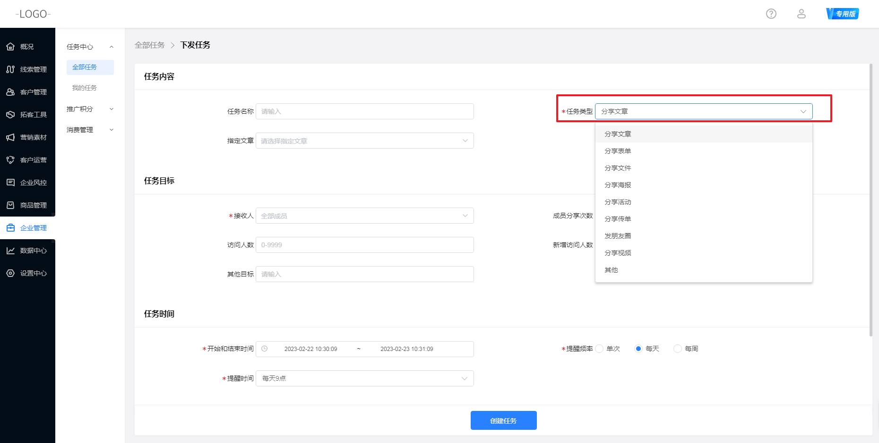Screen dimensions: 879x443
Task: Open the 指定文章 dropdown
Action: click(x=364, y=141)
